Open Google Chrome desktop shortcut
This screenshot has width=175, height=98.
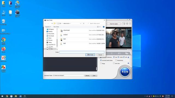point(4,41)
